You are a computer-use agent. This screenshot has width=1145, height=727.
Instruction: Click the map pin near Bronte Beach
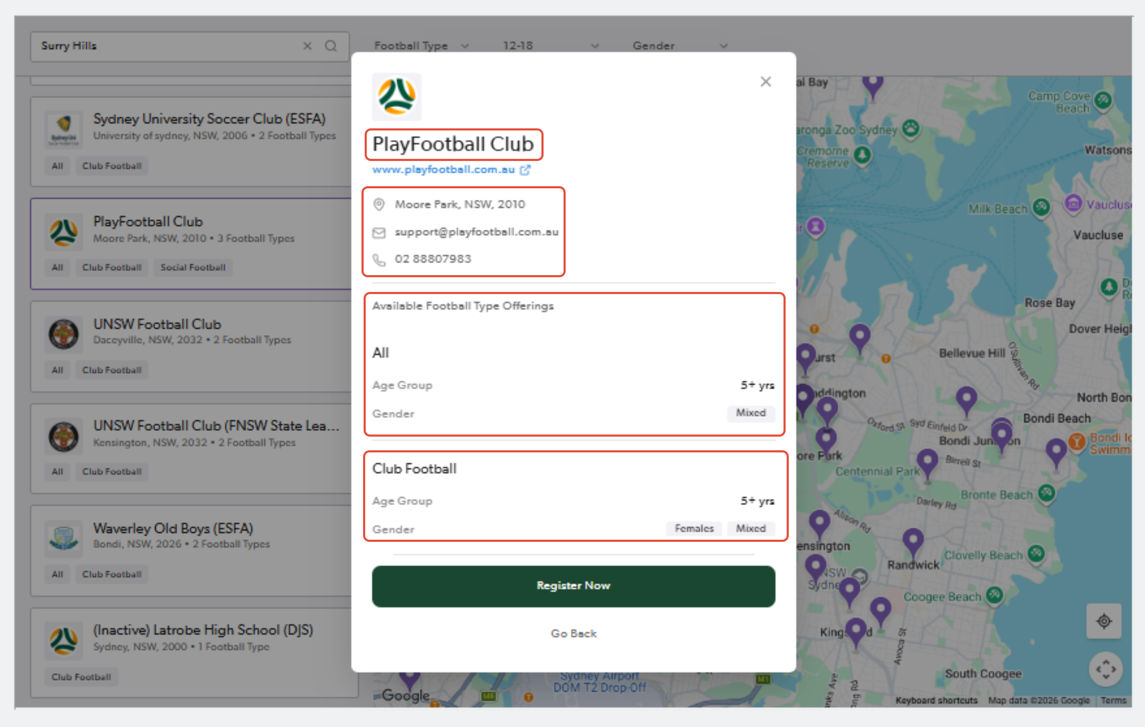click(x=1056, y=452)
